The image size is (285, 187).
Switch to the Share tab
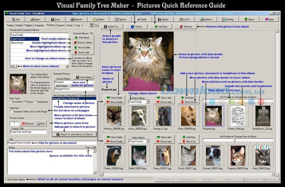[x=69, y=25]
